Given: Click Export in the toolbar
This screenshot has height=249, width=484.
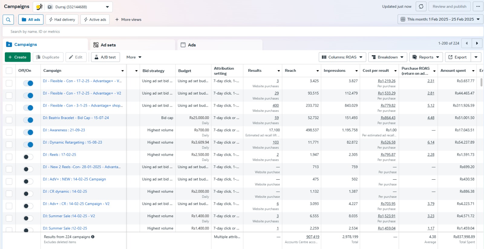Looking at the screenshot, I should (457, 57).
